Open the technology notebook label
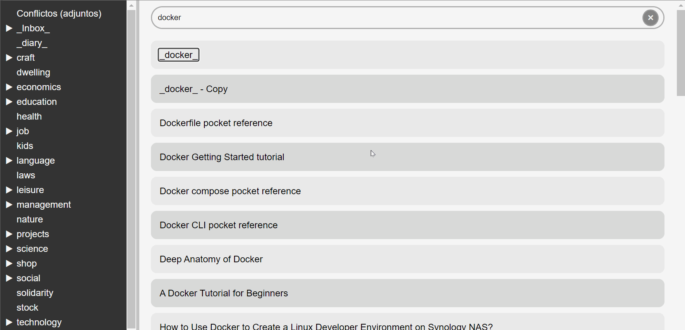Screen dimensions: 685x330 (39, 322)
